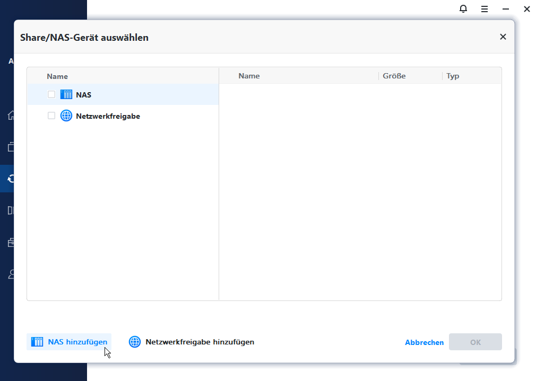
Task: Minimize the main application window
Action: pos(506,9)
